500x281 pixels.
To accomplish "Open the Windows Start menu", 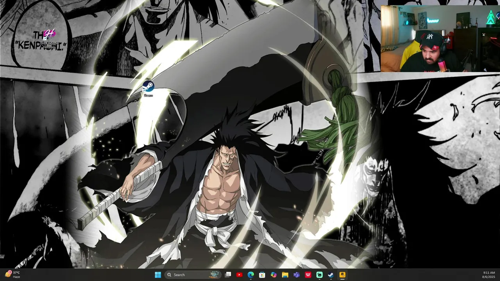I will pos(158,275).
